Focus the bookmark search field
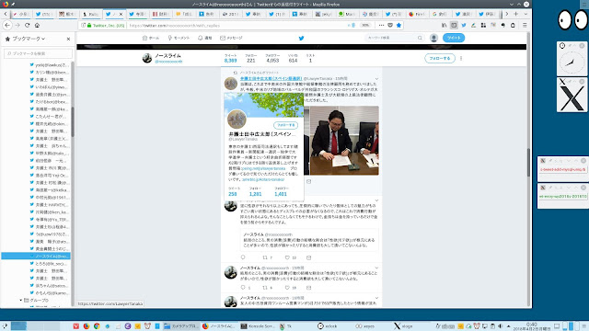 (x=38, y=53)
